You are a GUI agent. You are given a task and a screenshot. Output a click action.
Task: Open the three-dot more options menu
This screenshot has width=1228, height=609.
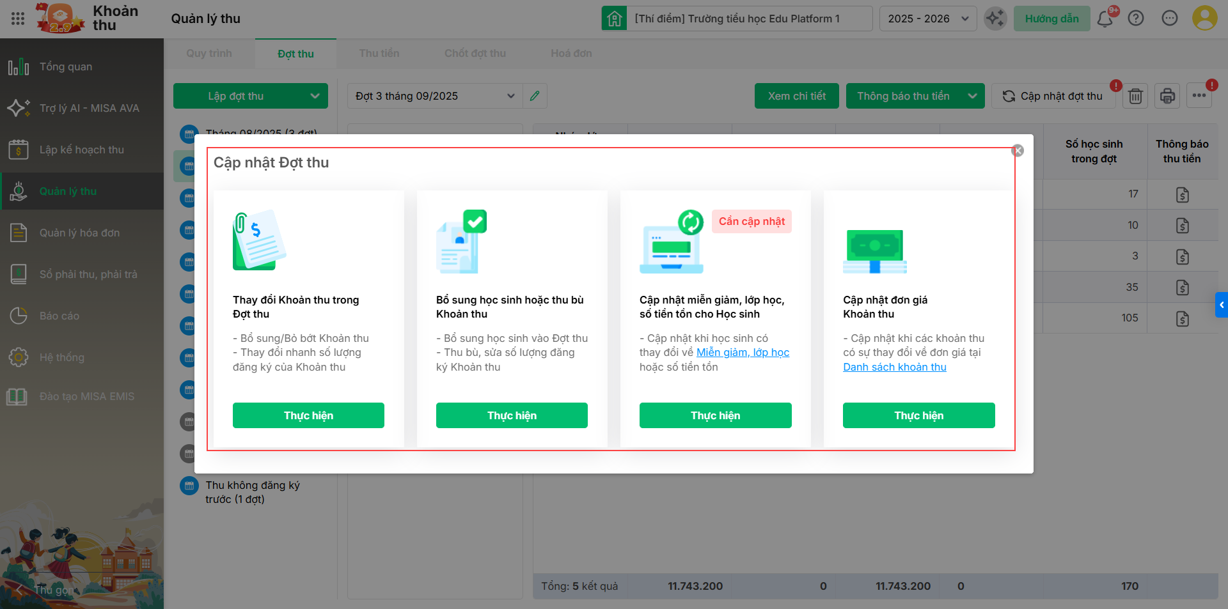(x=1199, y=96)
